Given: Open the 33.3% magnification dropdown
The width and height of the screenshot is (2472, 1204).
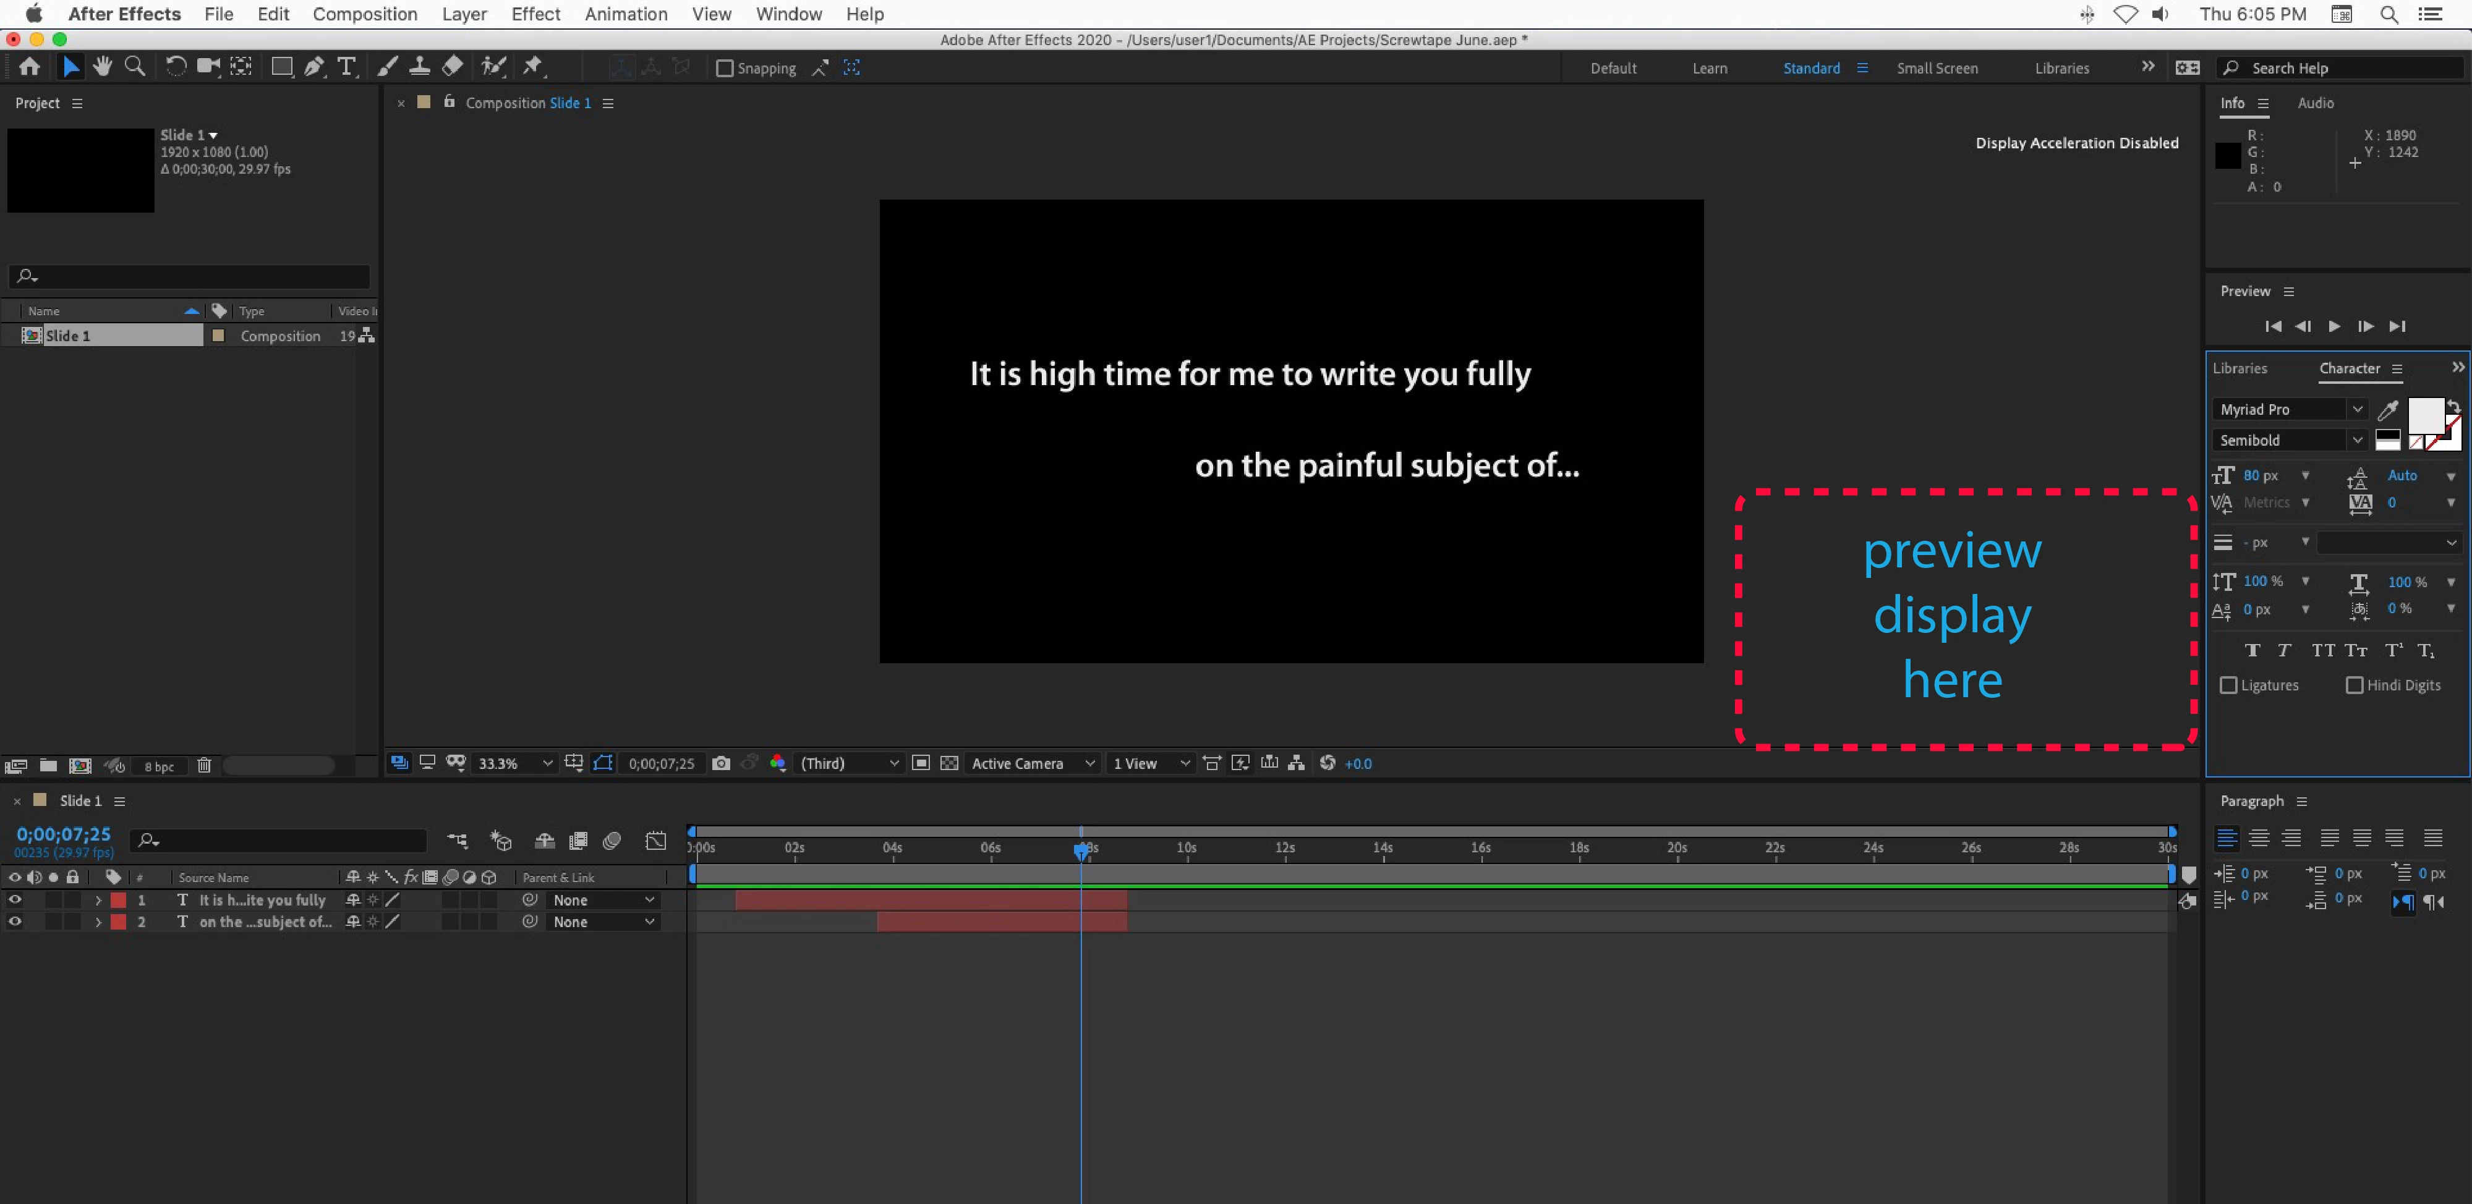Looking at the screenshot, I should 515,764.
